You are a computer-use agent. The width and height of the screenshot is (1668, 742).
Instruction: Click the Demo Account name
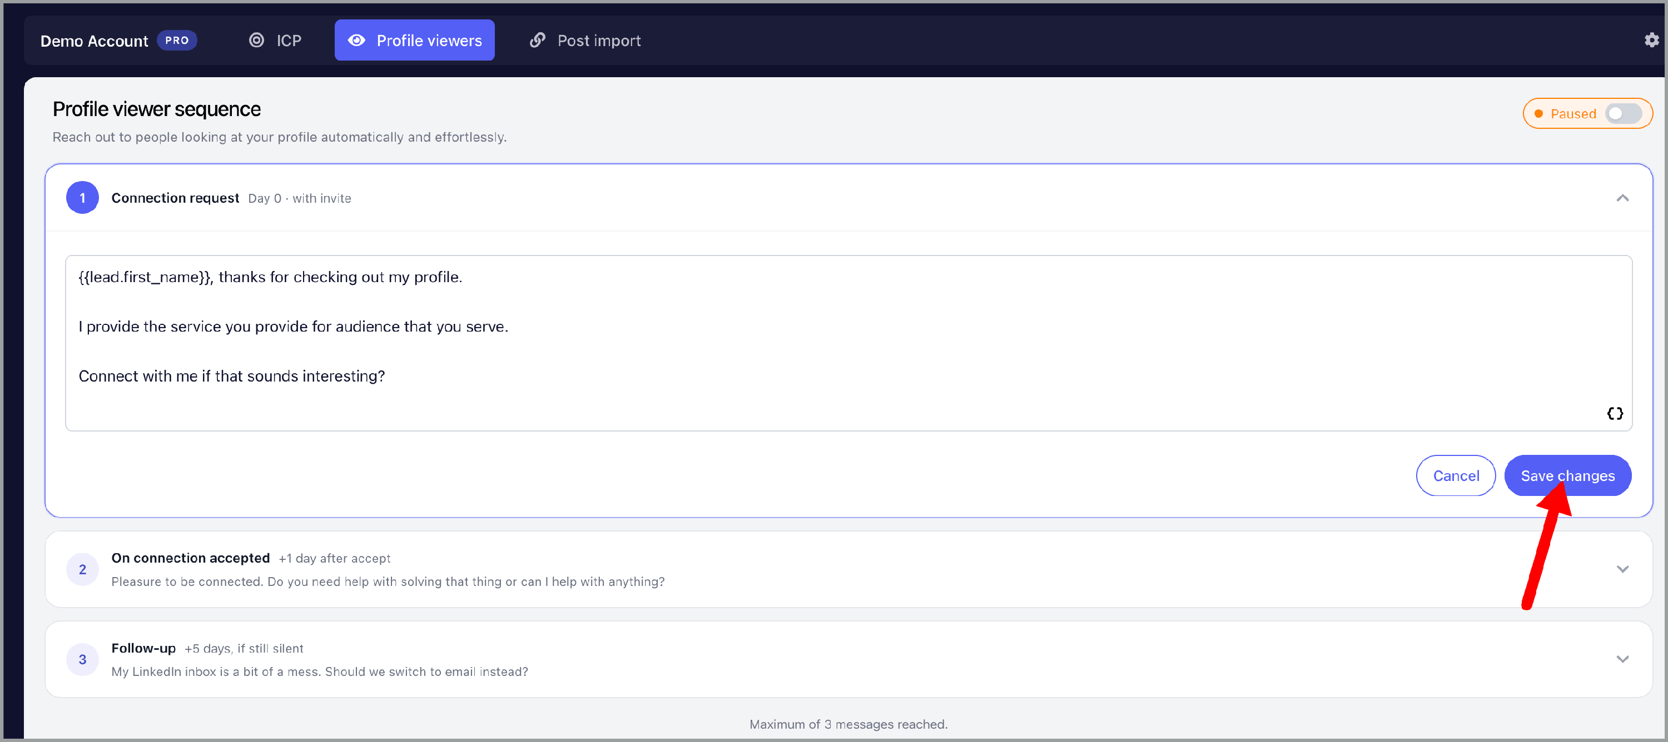point(94,41)
